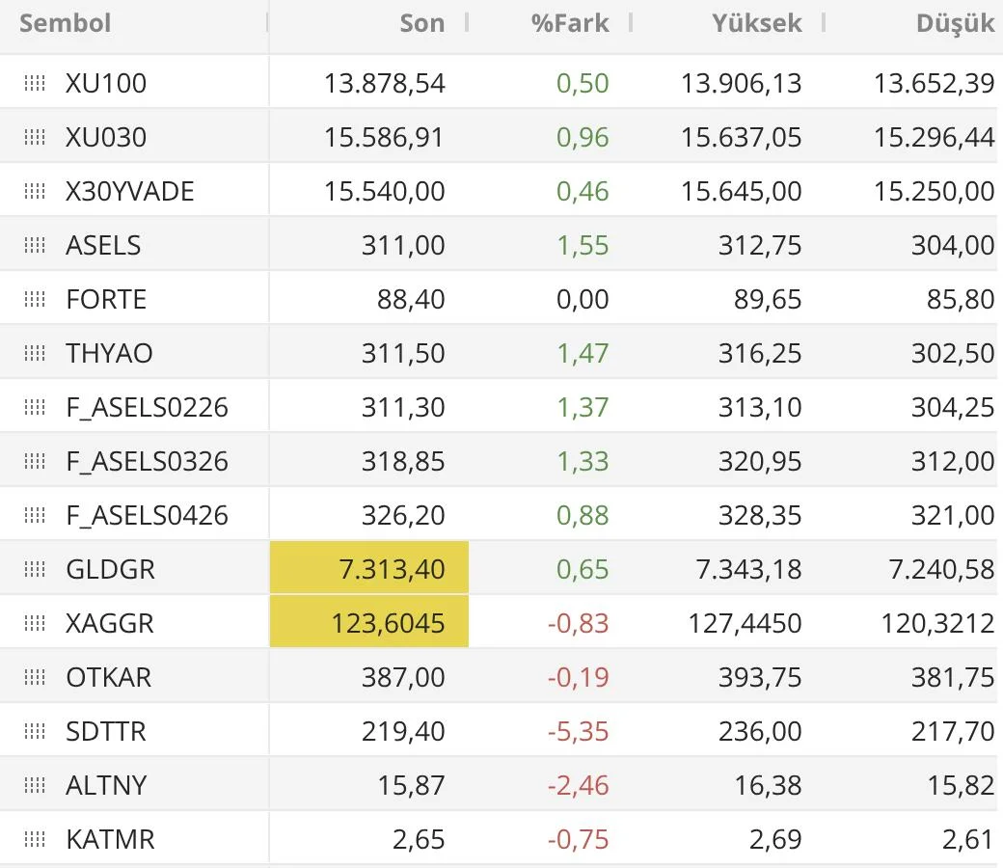
Task: Select the row handle icon for ASELS
Action: click(x=35, y=246)
